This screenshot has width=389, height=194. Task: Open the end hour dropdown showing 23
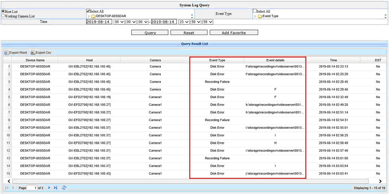(184, 22)
